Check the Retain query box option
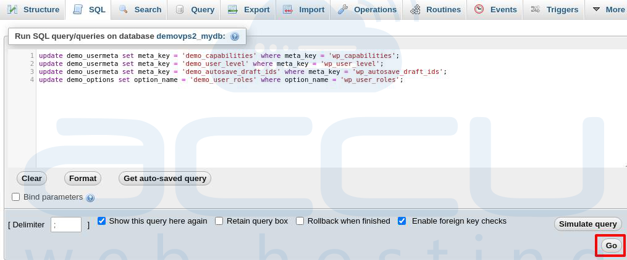The width and height of the screenshot is (627, 260). [x=219, y=221]
